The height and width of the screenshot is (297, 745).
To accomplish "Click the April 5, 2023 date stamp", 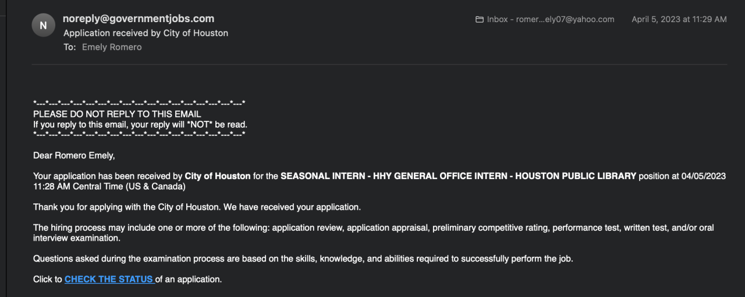I will 679,19.
